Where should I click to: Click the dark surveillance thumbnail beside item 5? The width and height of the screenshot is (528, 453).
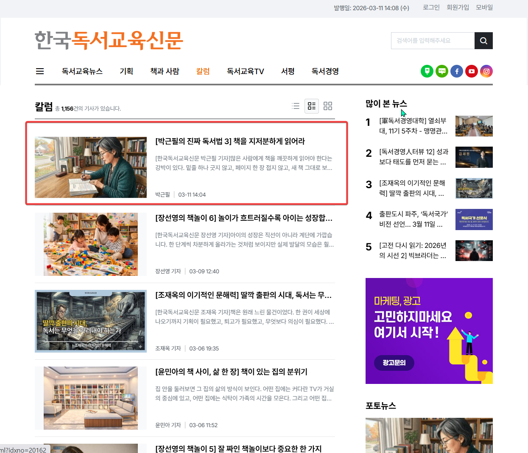[474, 250]
